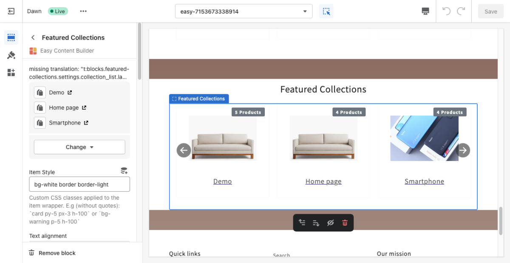
Task: Connect dynamic source for Item Style
Action: [124, 171]
